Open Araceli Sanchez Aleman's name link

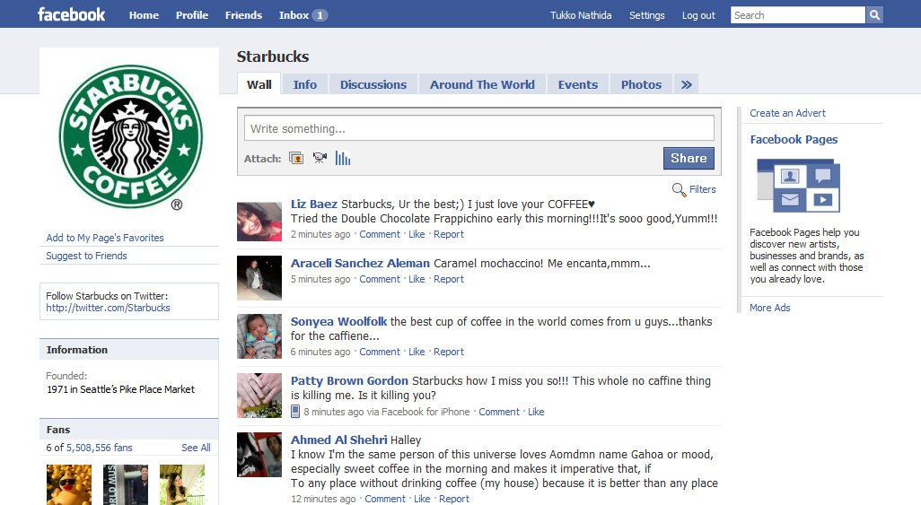click(360, 263)
